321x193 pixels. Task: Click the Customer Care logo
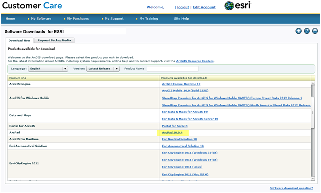32,5
